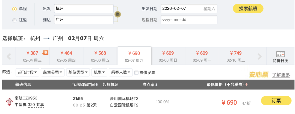
Task: Click the 共享 codeshare link
Action: coord(40,105)
